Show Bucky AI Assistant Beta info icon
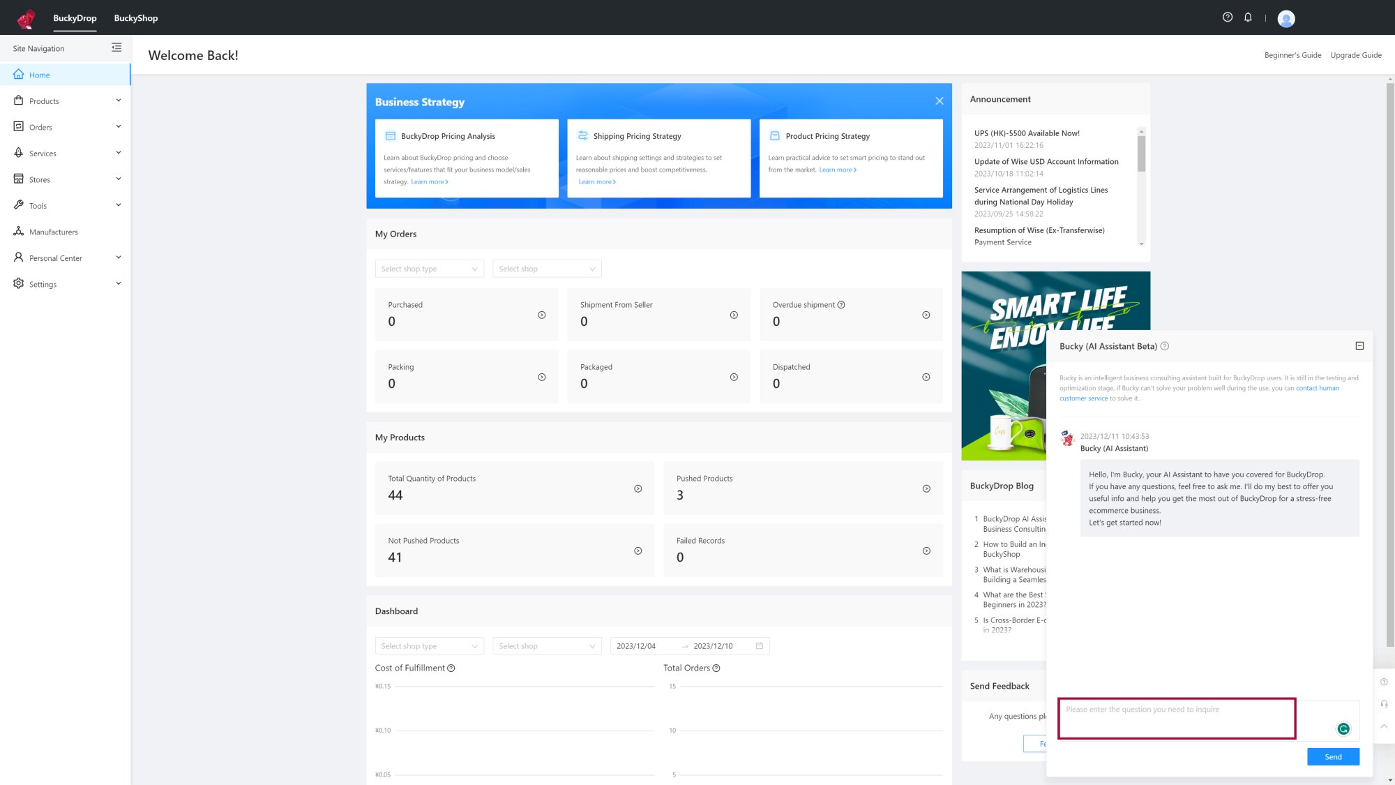This screenshot has width=1395, height=785. click(1165, 346)
